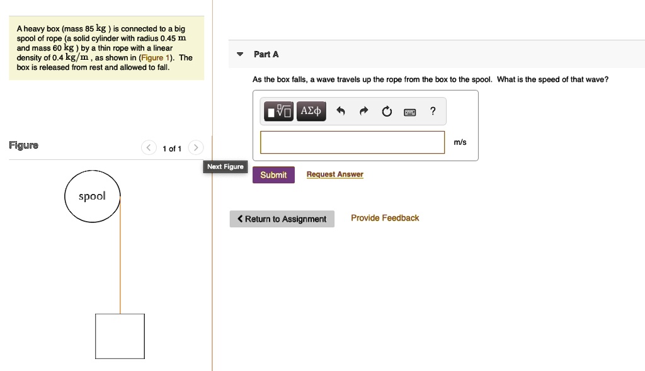Undo the last answer edit
The height and width of the screenshot is (371, 645).
(341, 112)
